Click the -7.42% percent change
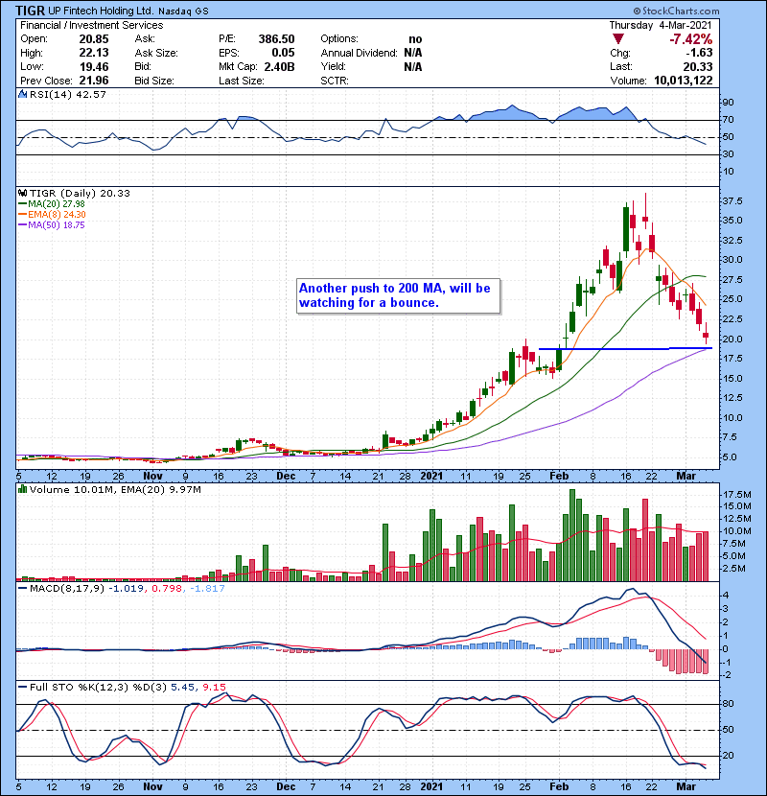The height and width of the screenshot is (796, 767). pyautogui.click(x=691, y=39)
